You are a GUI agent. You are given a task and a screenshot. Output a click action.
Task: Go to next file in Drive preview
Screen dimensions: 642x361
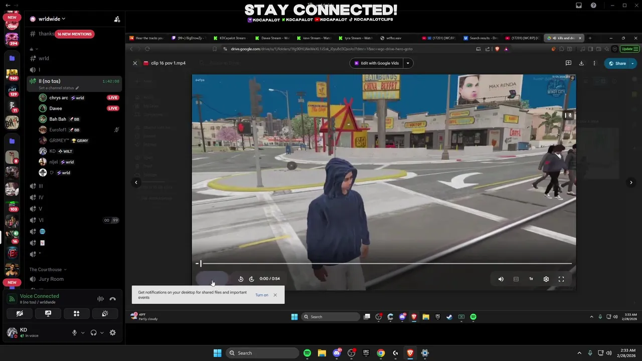pos(631,183)
